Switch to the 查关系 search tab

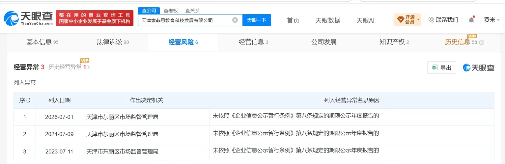tap(192, 11)
